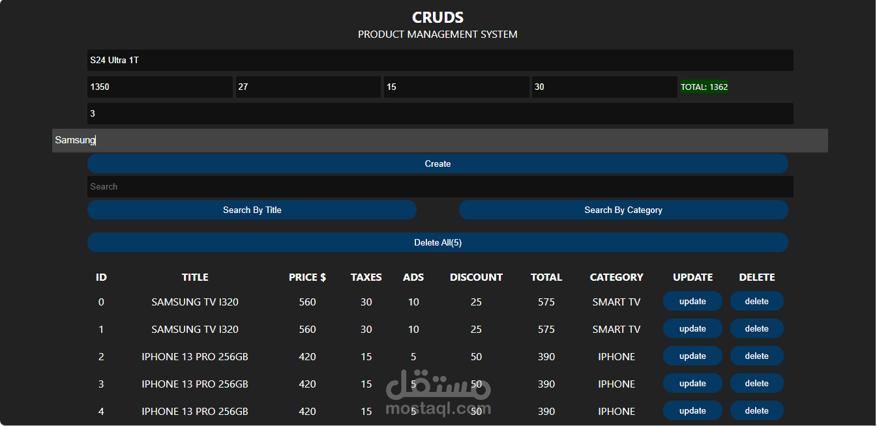The width and height of the screenshot is (877, 426).
Task: Click taxes value 30 in row 1
Action: (x=366, y=330)
